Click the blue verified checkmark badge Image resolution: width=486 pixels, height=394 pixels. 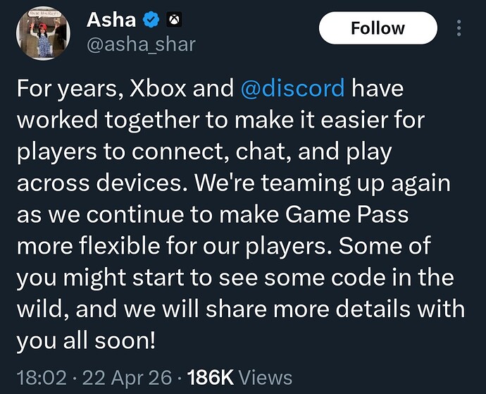tap(151, 20)
